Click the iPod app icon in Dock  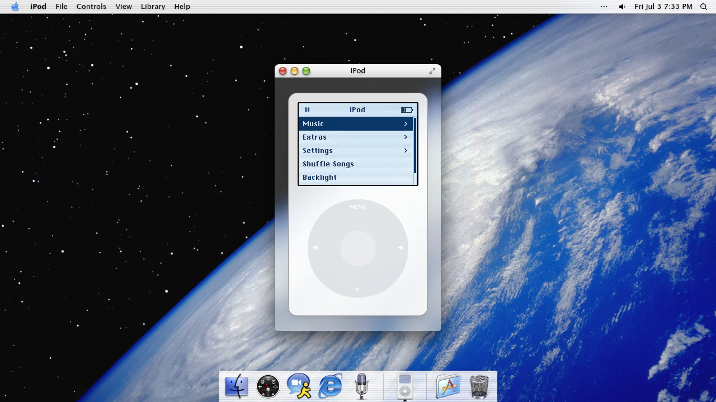[405, 386]
